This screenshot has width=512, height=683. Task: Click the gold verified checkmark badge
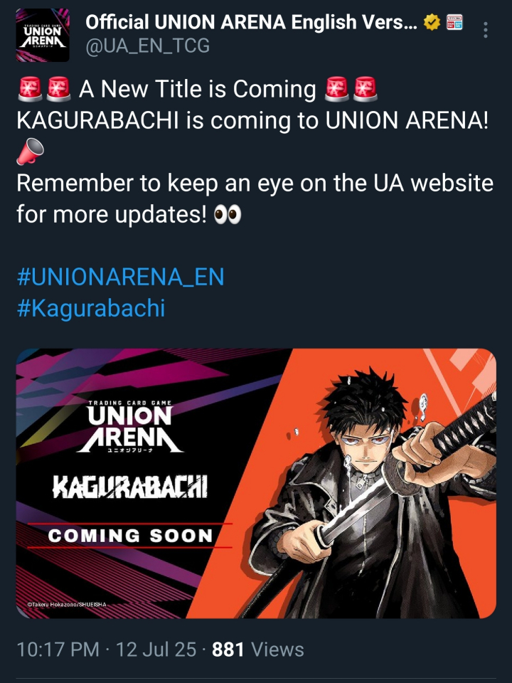point(432,22)
